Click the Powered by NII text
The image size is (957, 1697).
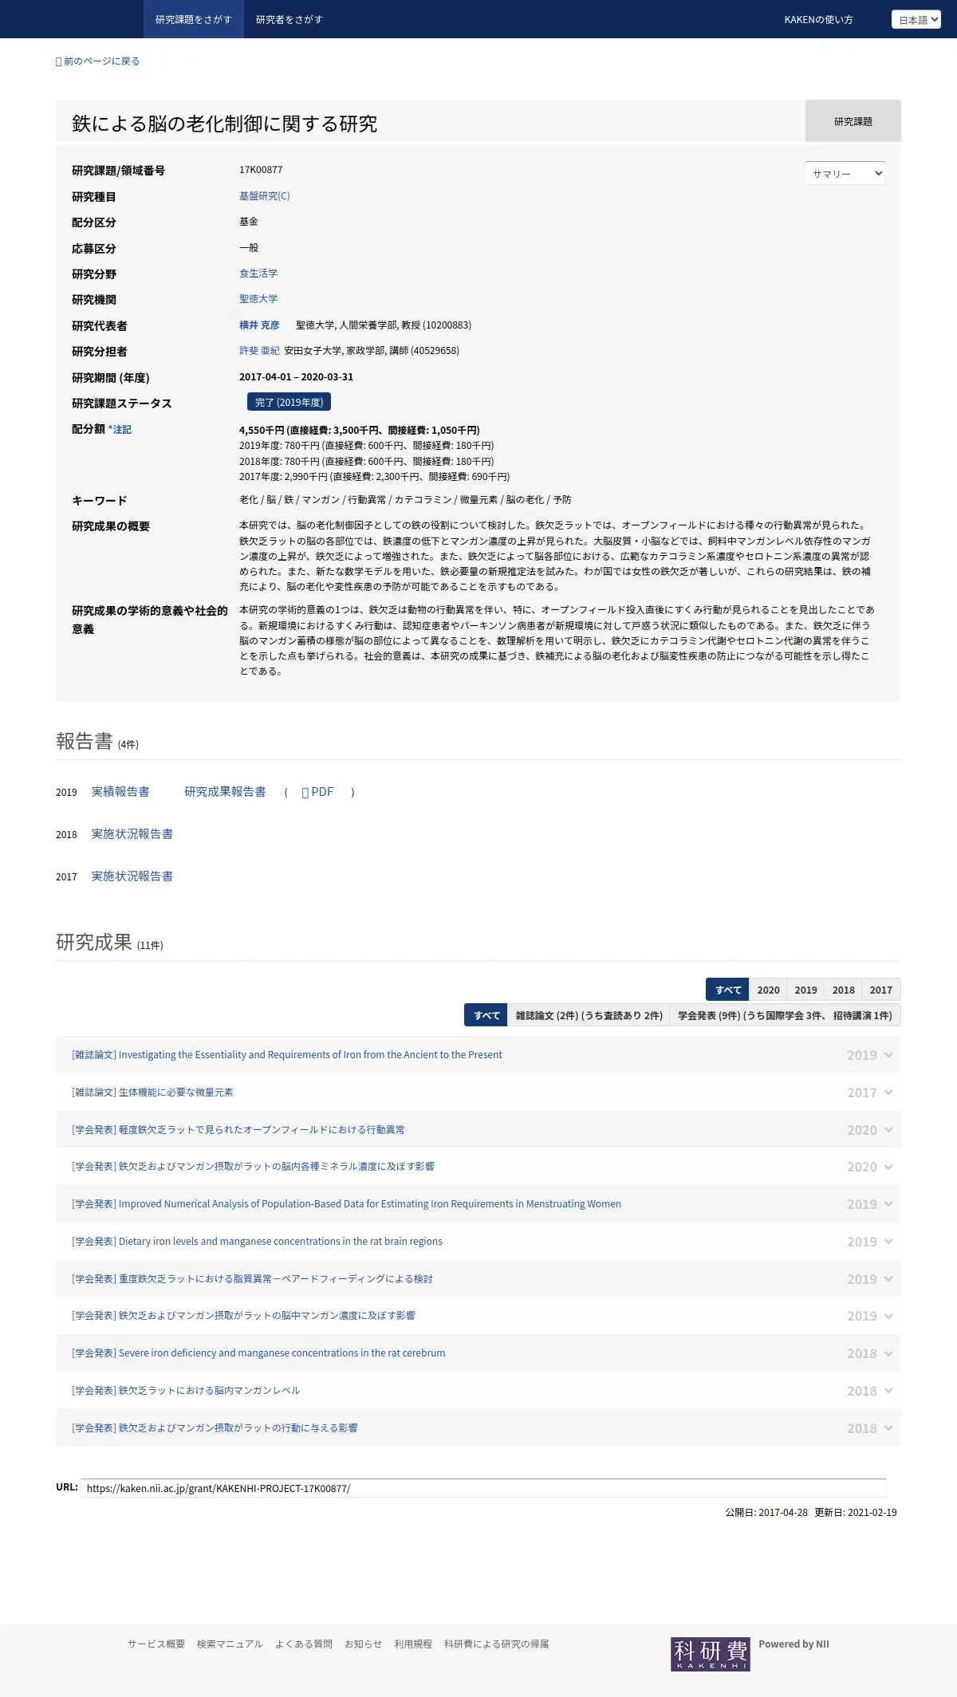coord(794,1644)
